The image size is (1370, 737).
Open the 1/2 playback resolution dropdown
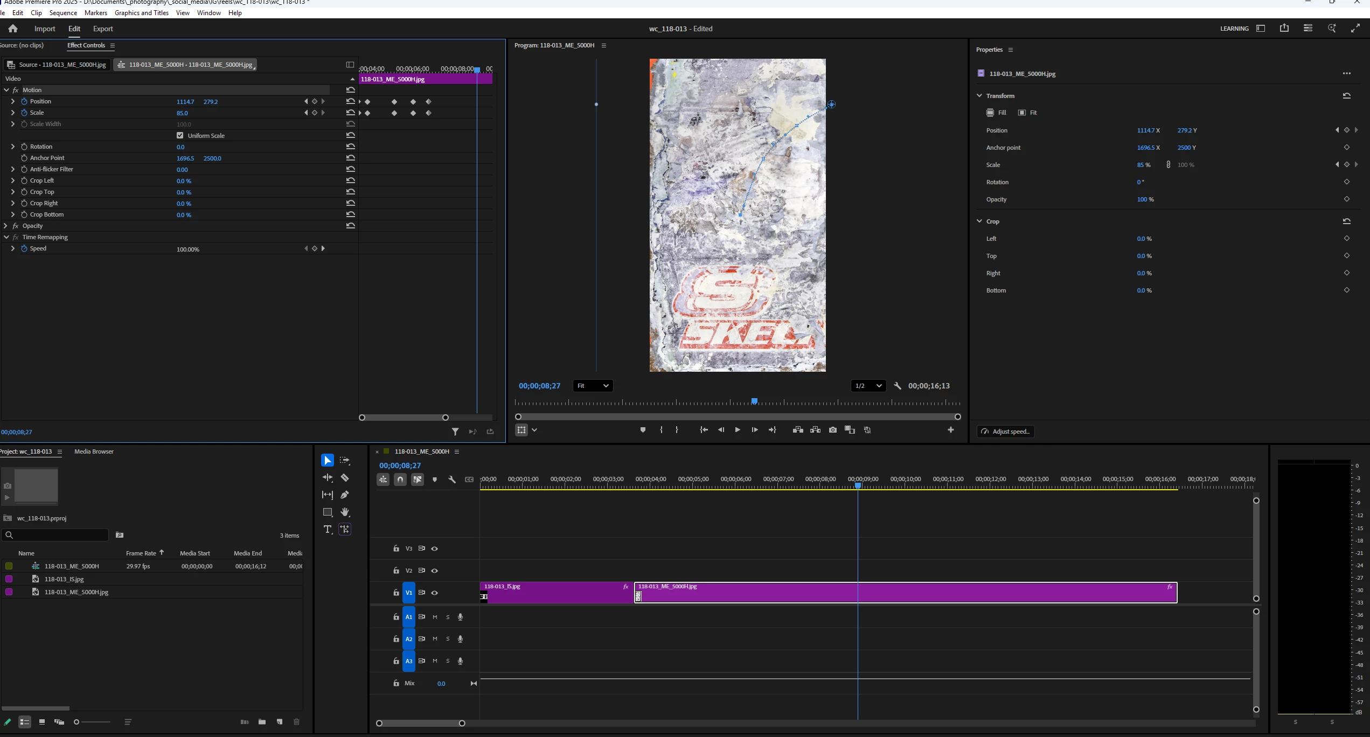tap(868, 386)
